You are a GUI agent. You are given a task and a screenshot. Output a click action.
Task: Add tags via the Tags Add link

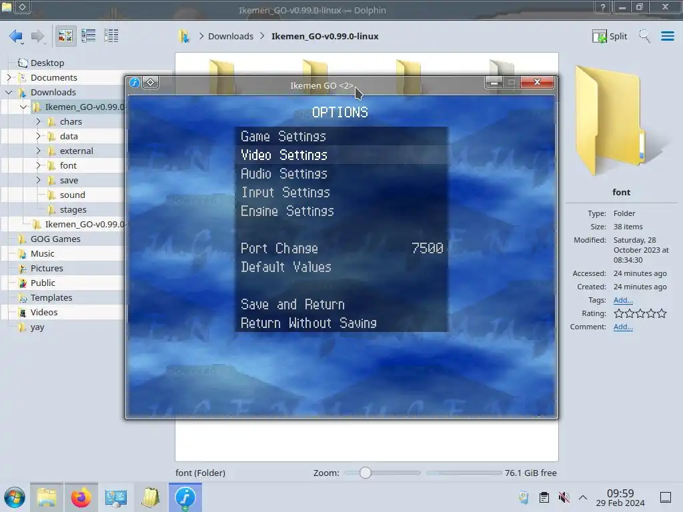pos(623,300)
